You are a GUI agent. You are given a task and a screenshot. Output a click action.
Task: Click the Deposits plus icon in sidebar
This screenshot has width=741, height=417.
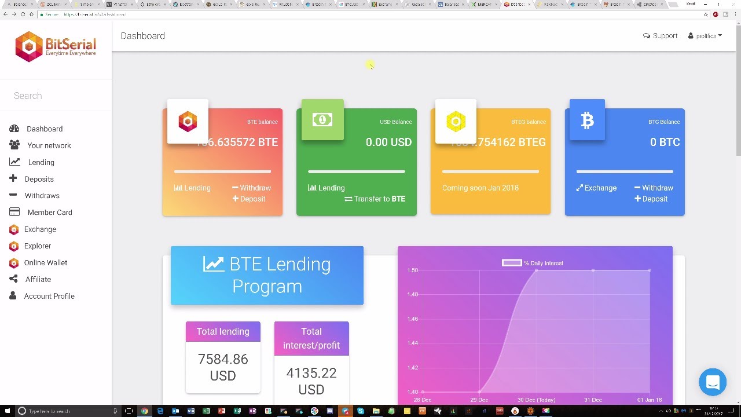[x=13, y=178]
